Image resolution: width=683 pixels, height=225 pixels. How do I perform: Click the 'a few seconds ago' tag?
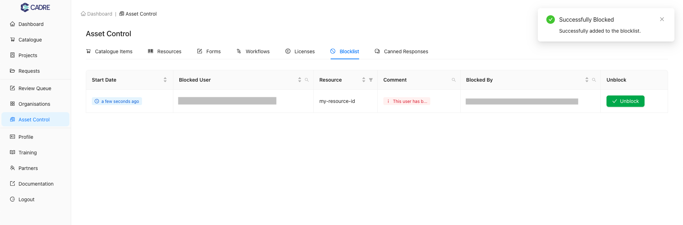coord(117,101)
